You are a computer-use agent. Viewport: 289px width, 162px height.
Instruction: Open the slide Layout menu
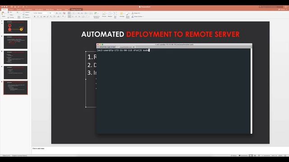click(x=27, y=12)
